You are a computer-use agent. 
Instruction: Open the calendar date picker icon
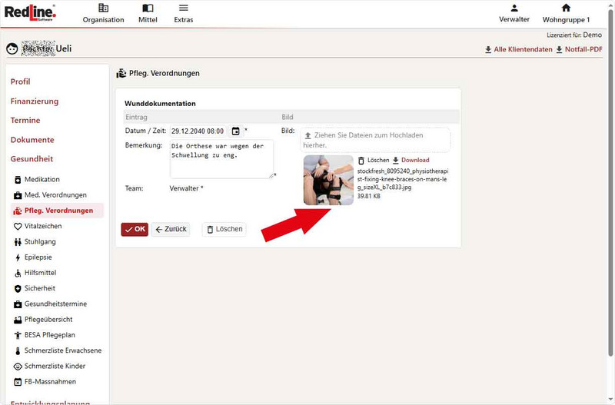[x=236, y=131]
